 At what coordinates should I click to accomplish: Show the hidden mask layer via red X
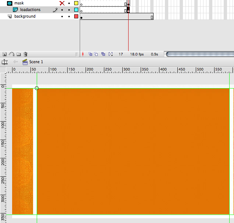click(x=62, y=3)
